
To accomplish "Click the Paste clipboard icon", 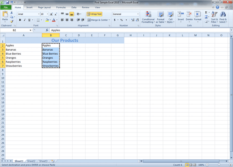I will coord(5,14).
